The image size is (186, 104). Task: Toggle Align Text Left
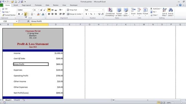49,14
